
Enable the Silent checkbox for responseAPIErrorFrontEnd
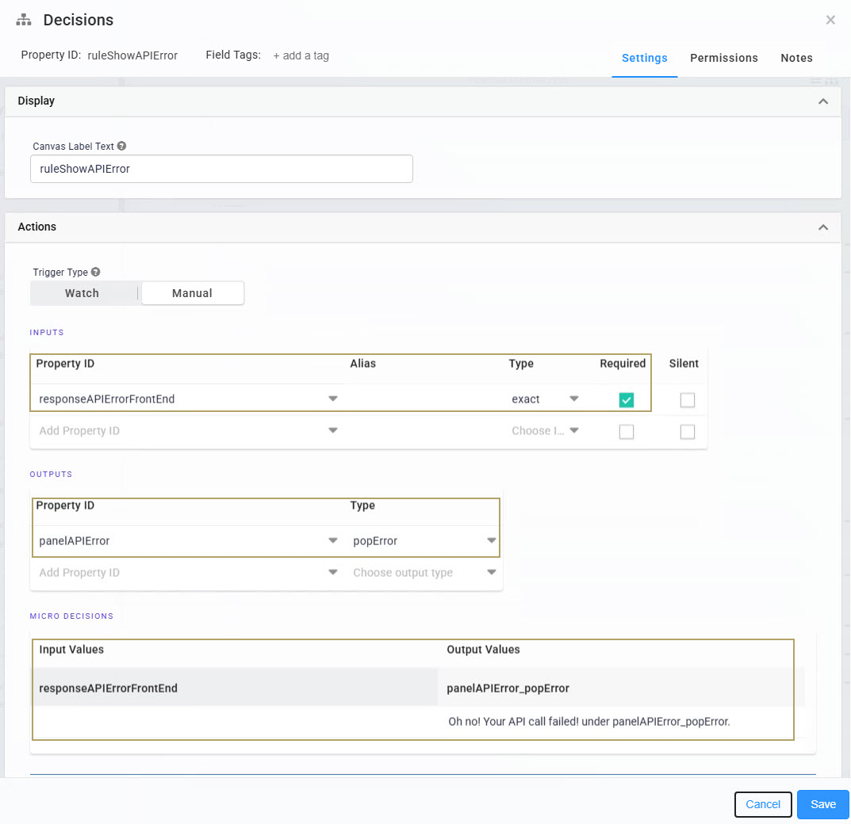tap(687, 400)
